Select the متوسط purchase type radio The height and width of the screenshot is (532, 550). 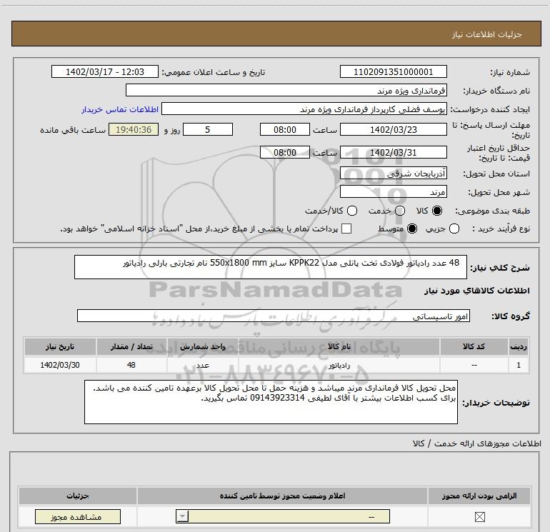pos(412,229)
